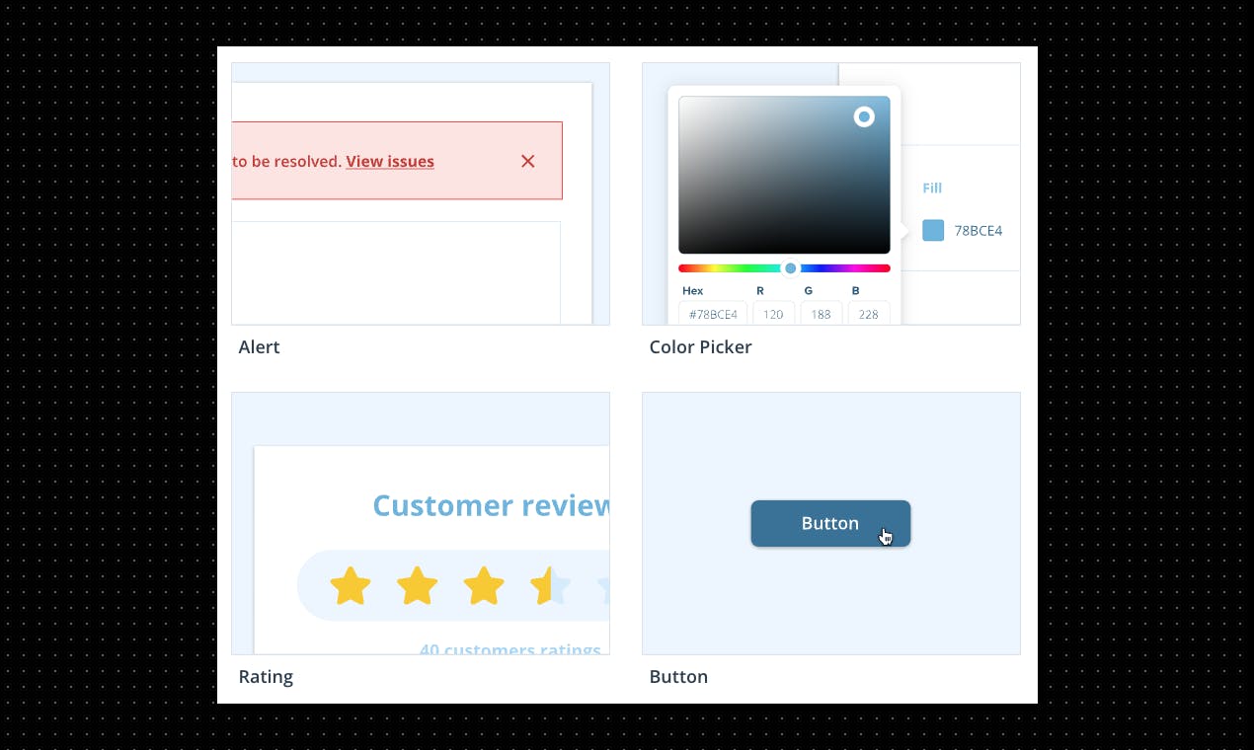Click the 78BCE4 hex text beside swatch
This screenshot has width=1254, height=750.
click(x=979, y=231)
